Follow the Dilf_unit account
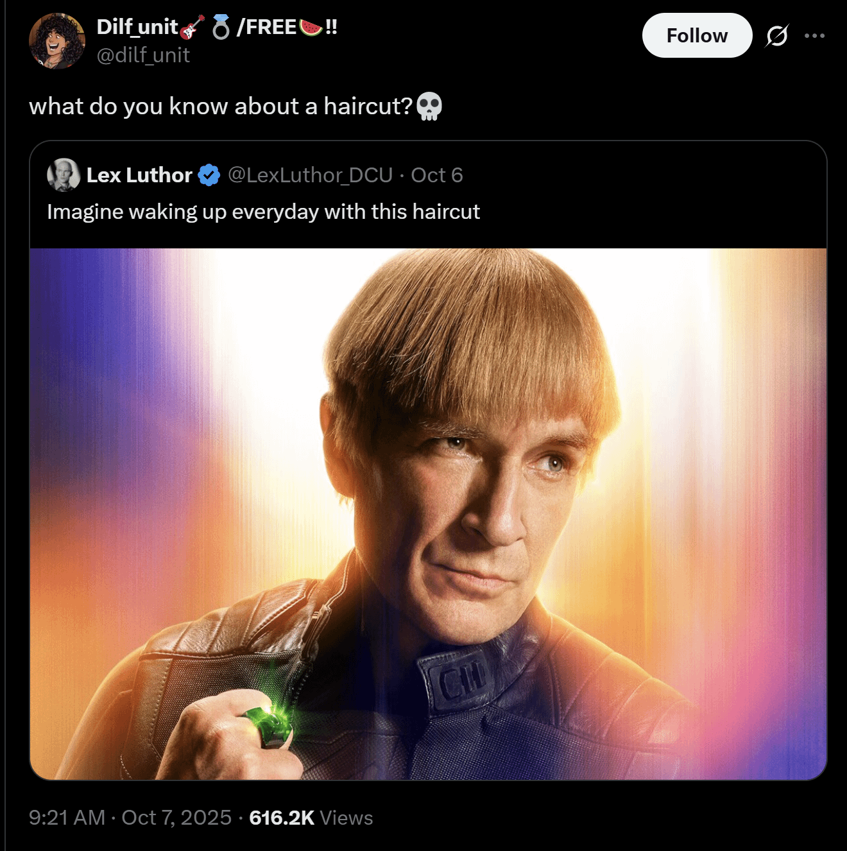The image size is (847, 851). pyautogui.click(x=696, y=36)
